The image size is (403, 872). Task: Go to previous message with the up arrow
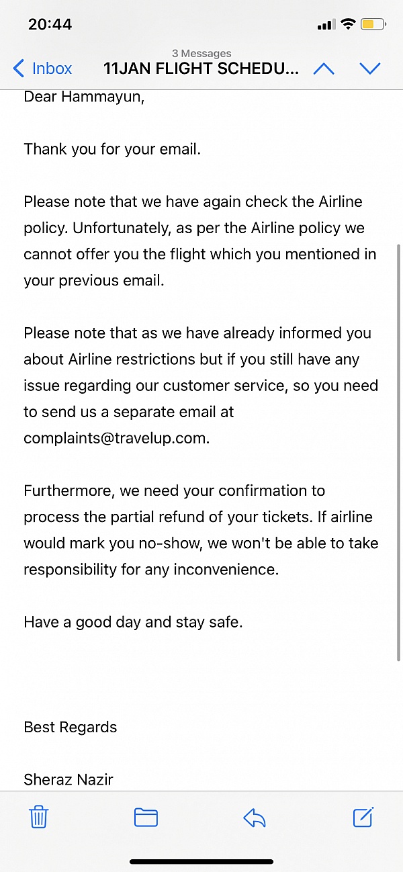324,69
